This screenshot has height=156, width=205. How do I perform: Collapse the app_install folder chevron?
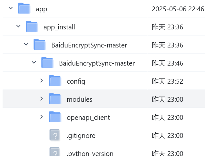pos(18,26)
